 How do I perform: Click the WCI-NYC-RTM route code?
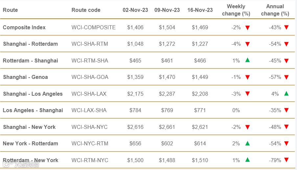click(89, 143)
